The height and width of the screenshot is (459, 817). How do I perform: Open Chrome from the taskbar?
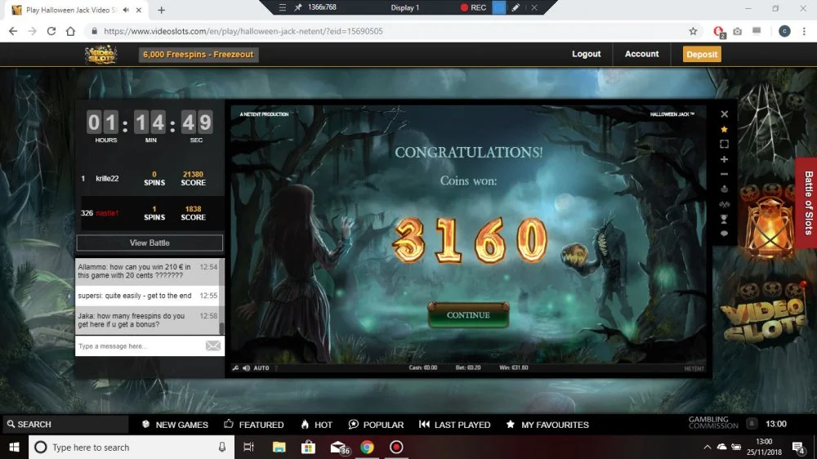click(367, 447)
